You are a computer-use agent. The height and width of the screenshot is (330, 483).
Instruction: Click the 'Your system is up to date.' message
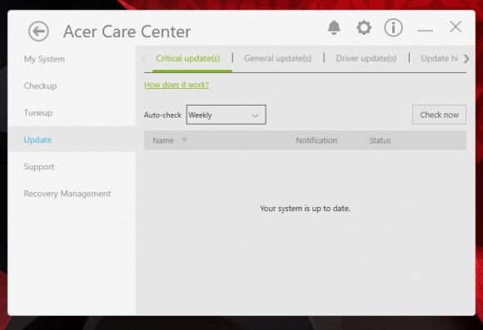[x=305, y=209]
